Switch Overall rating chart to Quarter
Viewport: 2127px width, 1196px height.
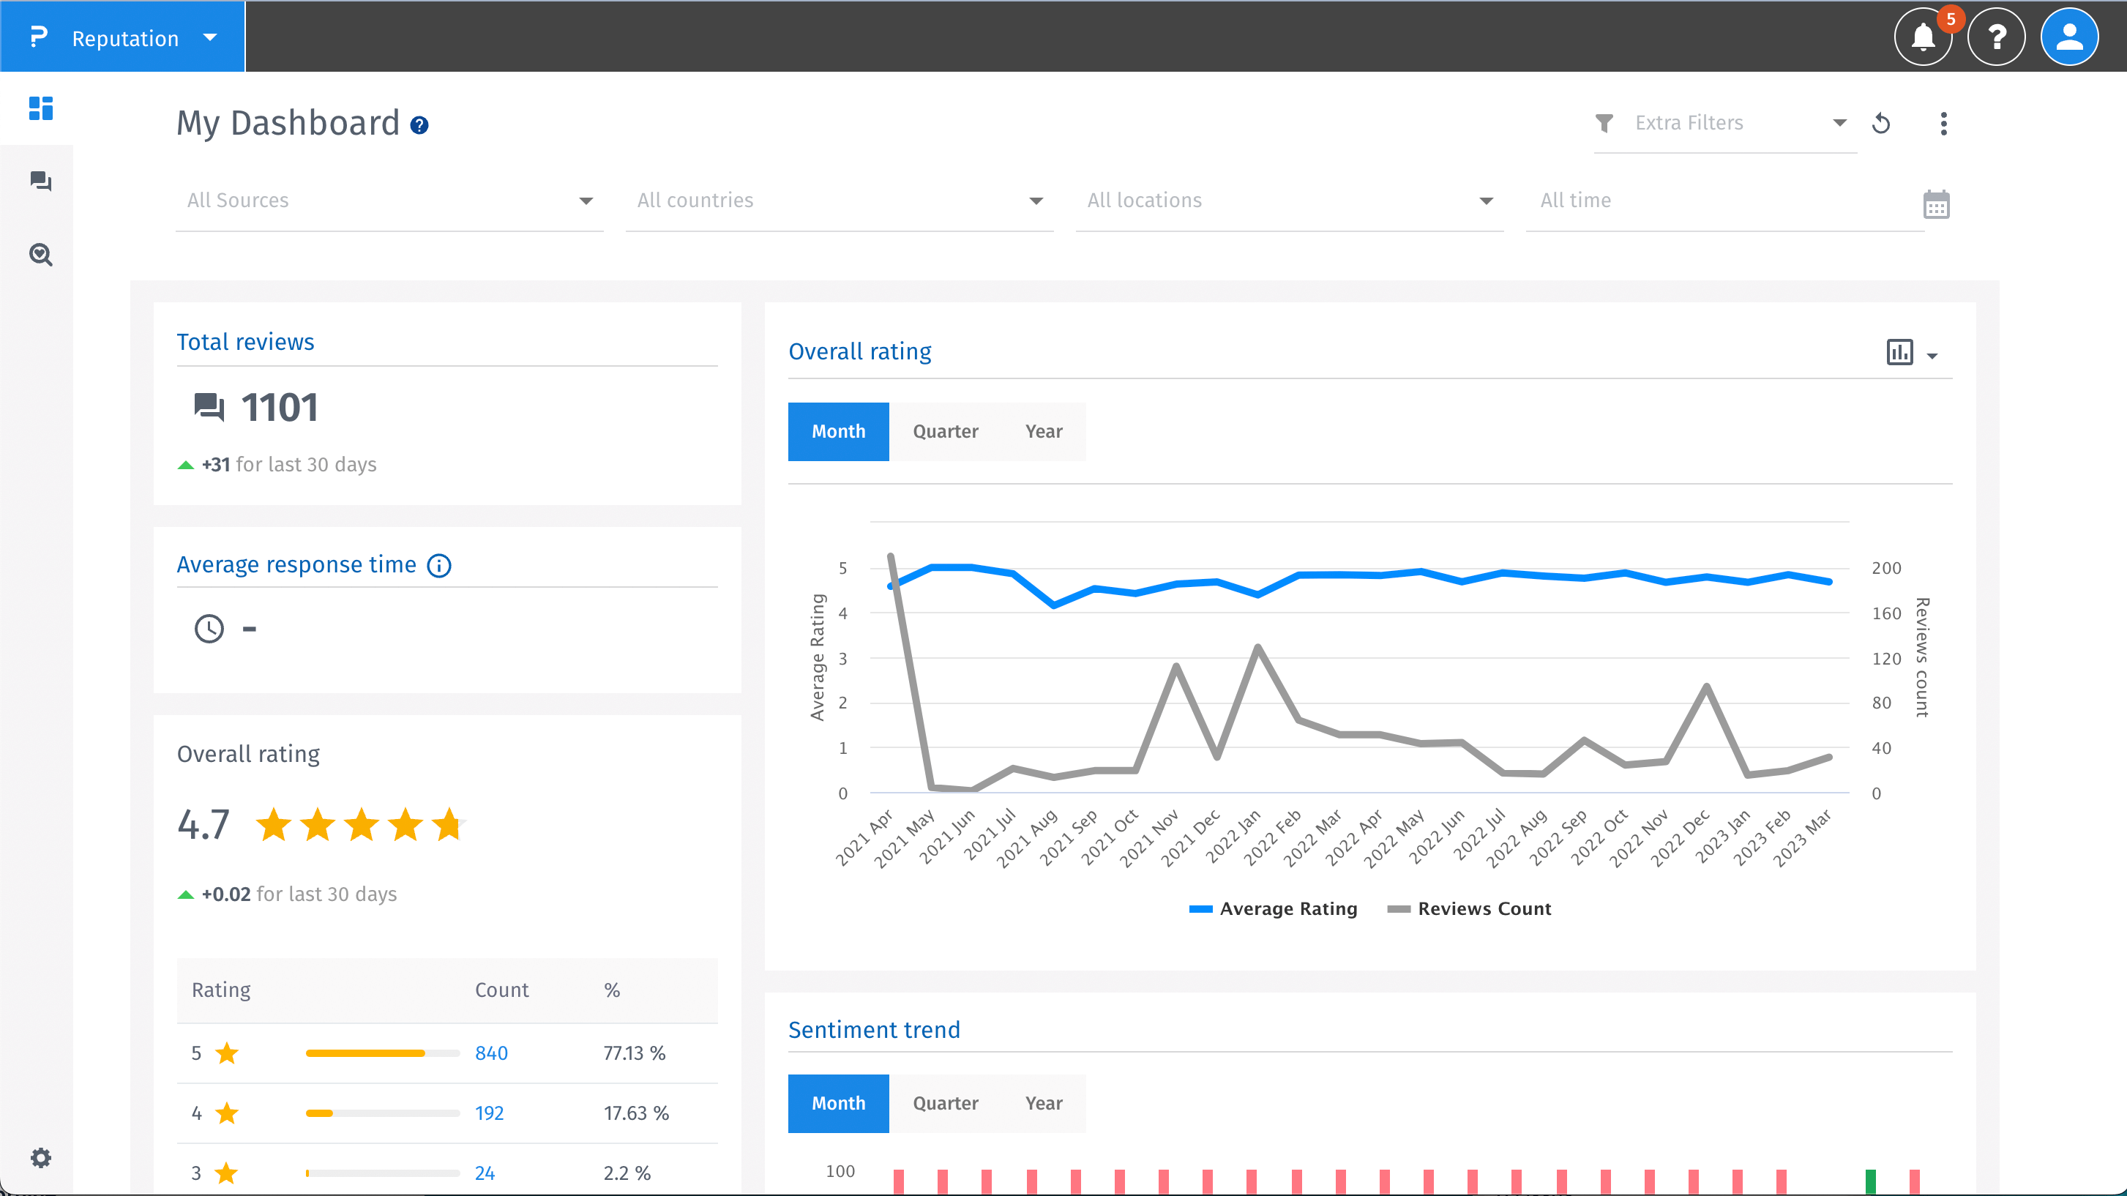coord(945,431)
